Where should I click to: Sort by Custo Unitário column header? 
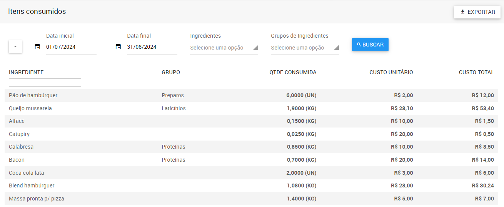pyautogui.click(x=391, y=72)
